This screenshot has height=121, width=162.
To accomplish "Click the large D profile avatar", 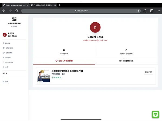I will [x=95, y=27].
